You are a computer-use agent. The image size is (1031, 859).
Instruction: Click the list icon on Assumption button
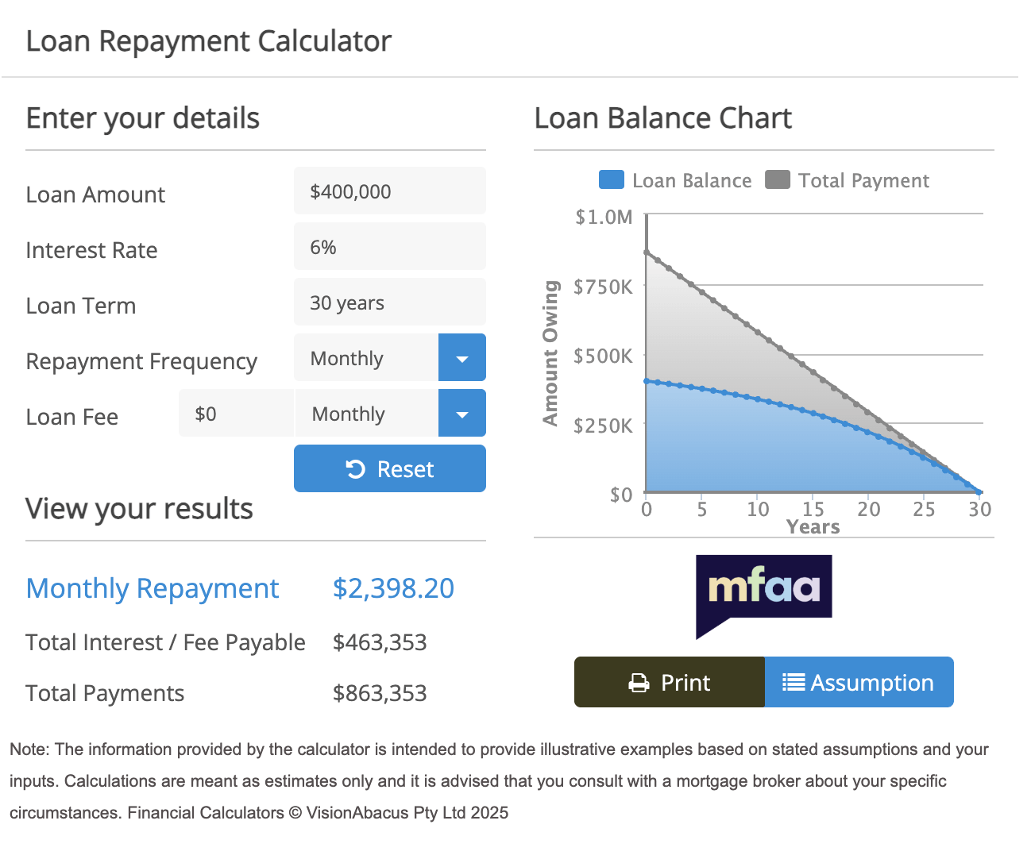(793, 682)
